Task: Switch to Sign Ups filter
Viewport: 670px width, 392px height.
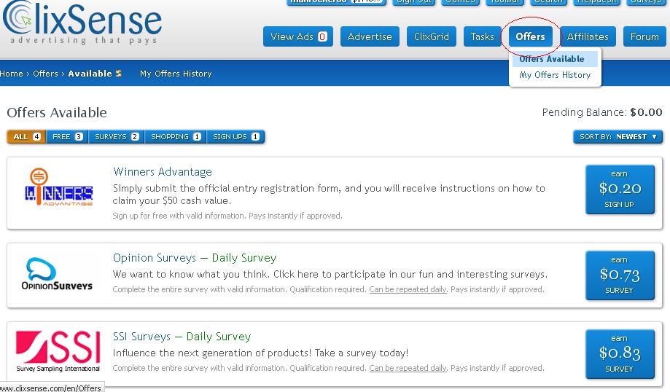Action: pos(235,136)
